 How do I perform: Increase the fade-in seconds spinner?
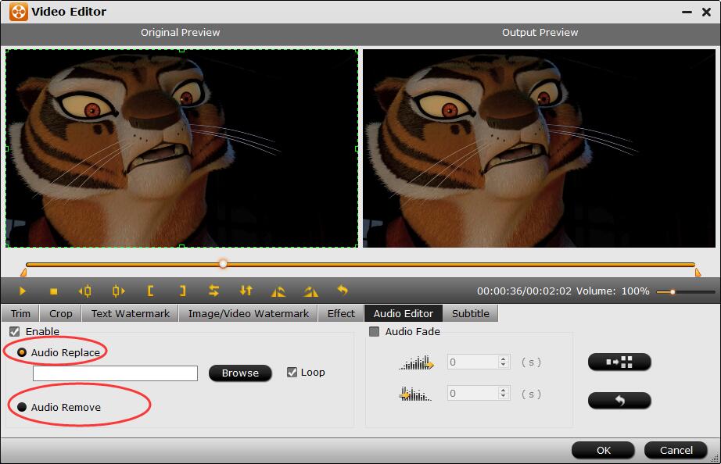(x=503, y=359)
